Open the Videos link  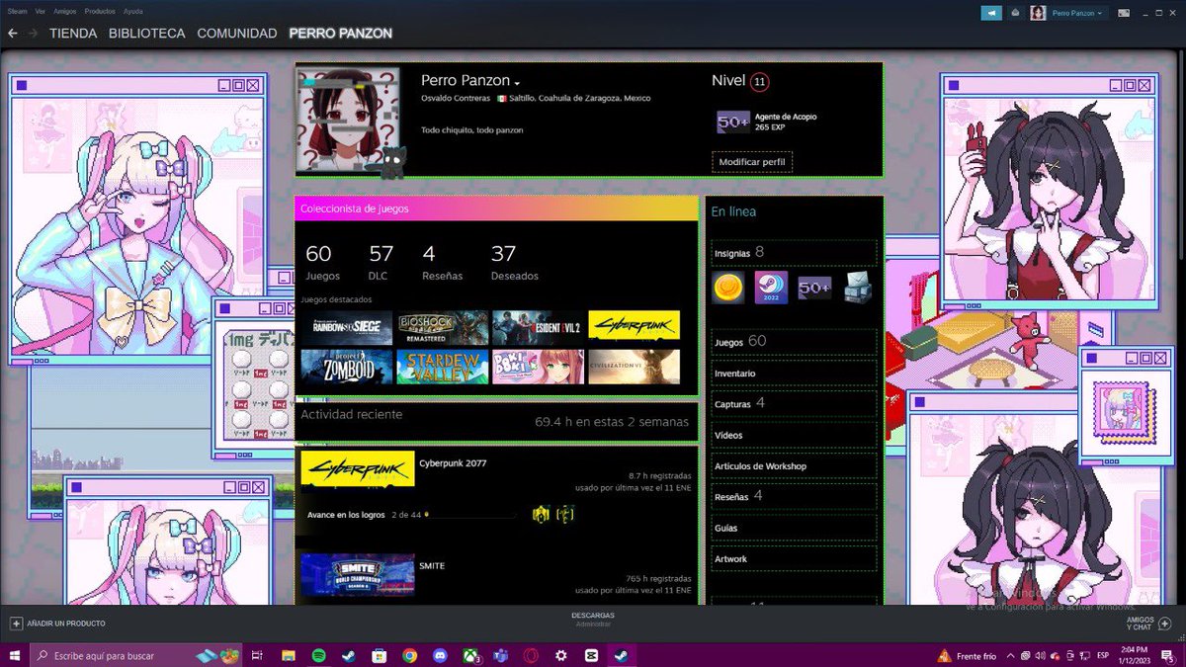click(794, 435)
